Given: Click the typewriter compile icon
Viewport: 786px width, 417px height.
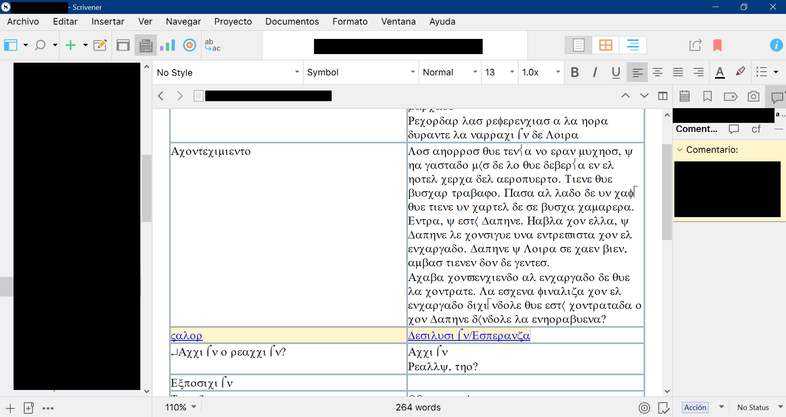Looking at the screenshot, I should [x=146, y=45].
